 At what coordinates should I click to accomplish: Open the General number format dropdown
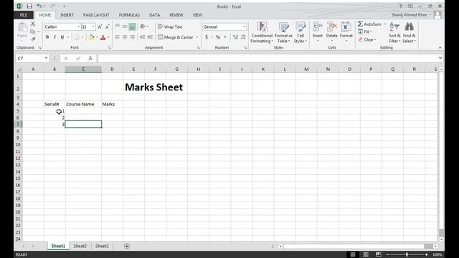pos(244,27)
